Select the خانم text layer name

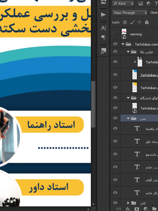152,167
